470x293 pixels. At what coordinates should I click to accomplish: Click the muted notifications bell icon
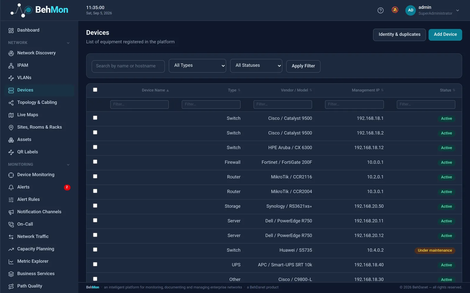click(395, 10)
